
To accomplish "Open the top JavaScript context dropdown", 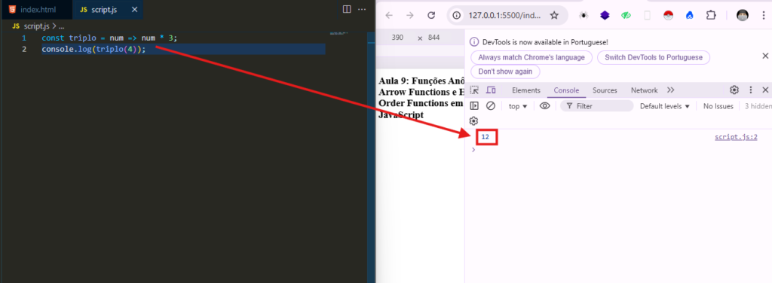I will (518, 106).
